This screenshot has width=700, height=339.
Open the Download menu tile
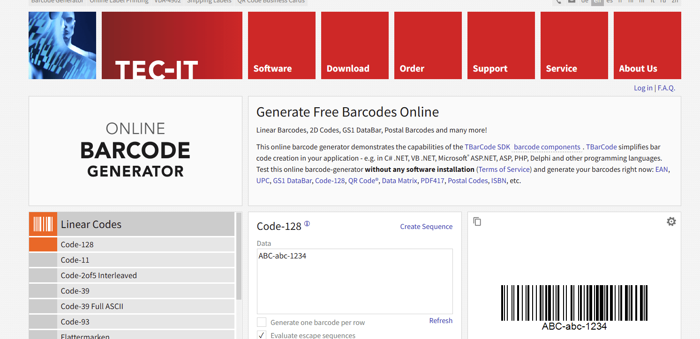tap(355, 45)
